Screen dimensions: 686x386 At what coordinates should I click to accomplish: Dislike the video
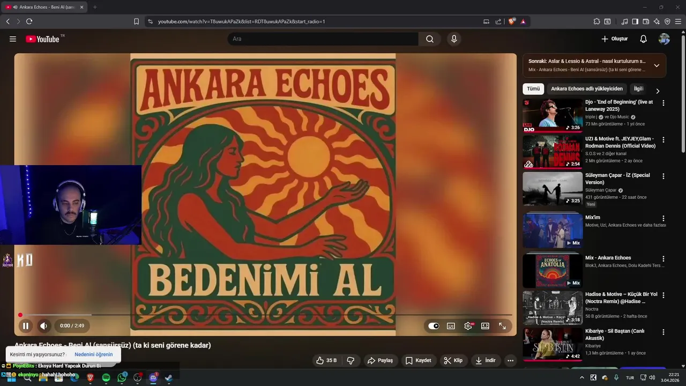351,360
